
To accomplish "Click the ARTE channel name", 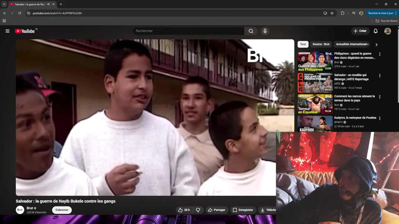I will point(337,84).
